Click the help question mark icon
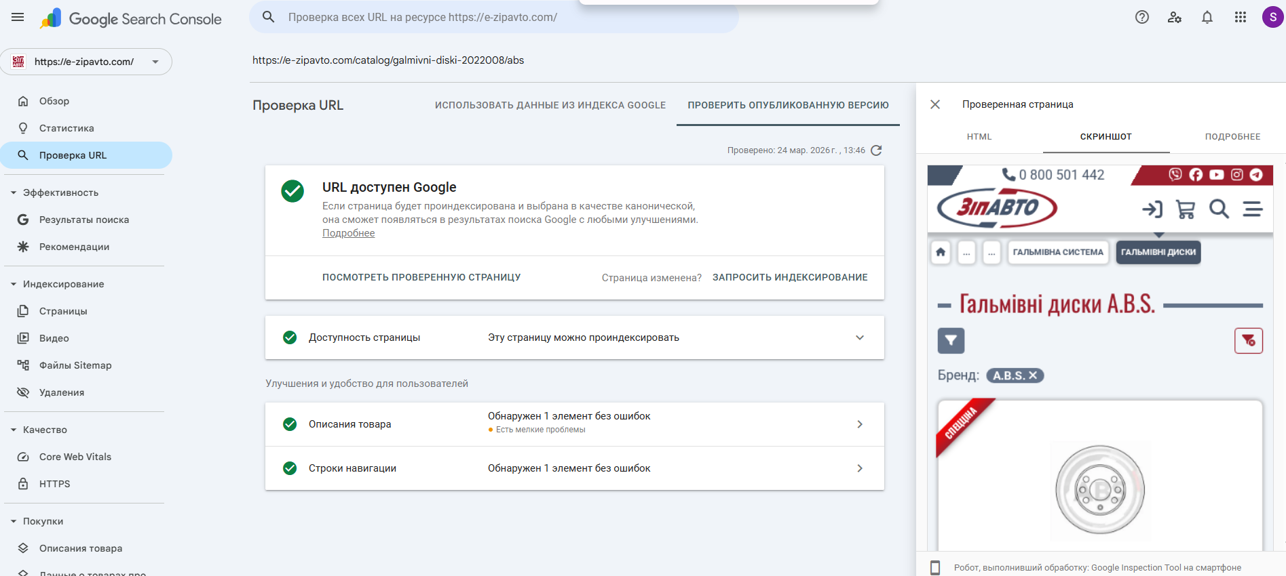Viewport: 1286px width, 576px height. click(1142, 18)
